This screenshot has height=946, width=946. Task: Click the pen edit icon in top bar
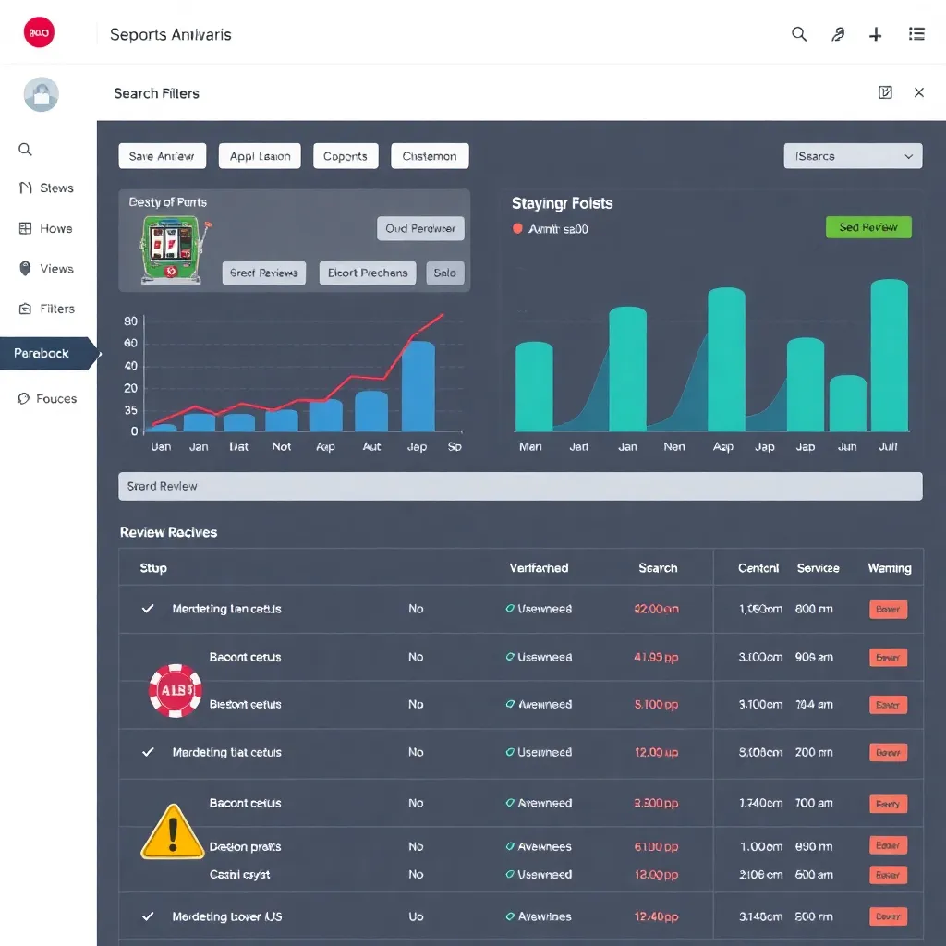pyautogui.click(x=838, y=34)
